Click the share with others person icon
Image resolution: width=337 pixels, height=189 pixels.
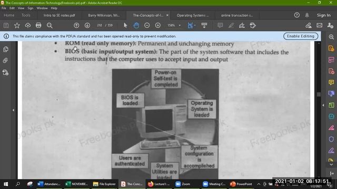[x=330, y=26]
